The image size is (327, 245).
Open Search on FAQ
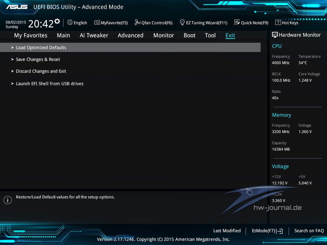click(309, 231)
